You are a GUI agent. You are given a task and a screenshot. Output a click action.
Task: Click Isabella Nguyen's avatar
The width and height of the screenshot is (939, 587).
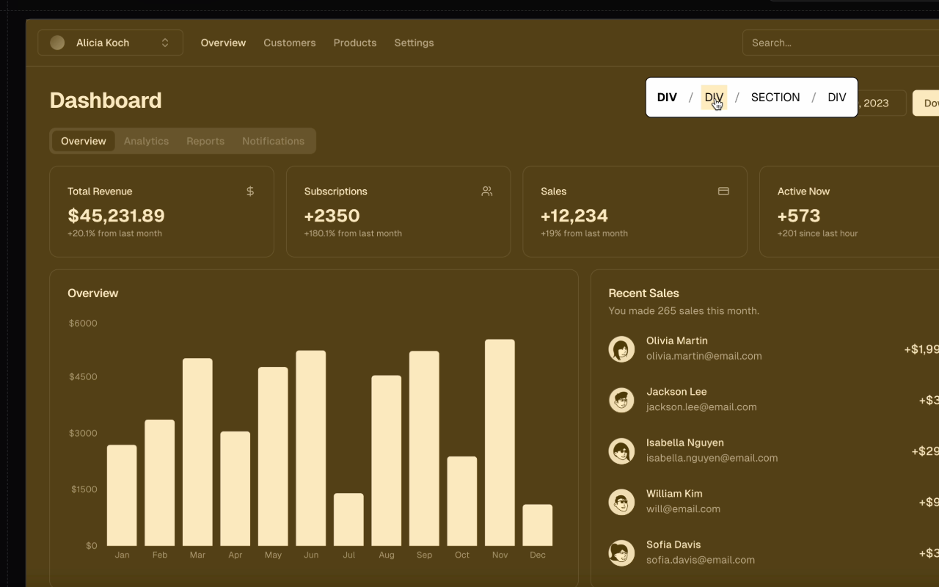click(x=621, y=451)
